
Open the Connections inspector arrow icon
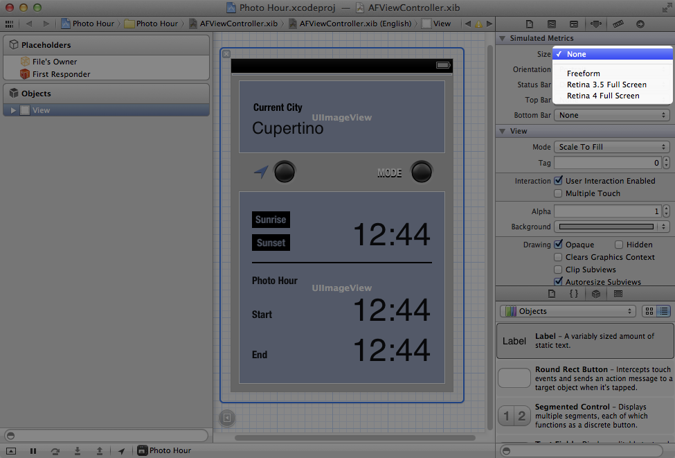click(640, 24)
